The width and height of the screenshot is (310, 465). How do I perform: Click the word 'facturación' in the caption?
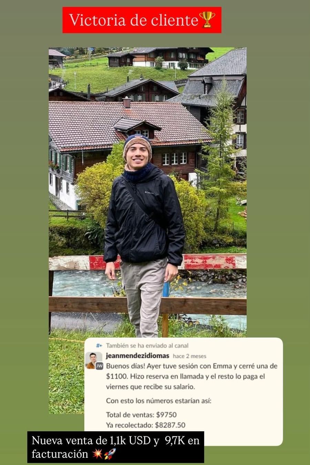pyautogui.click(x=60, y=454)
